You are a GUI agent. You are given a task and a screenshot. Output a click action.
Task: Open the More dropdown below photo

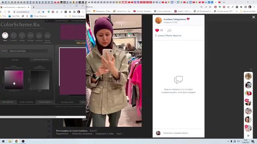click(120, 134)
